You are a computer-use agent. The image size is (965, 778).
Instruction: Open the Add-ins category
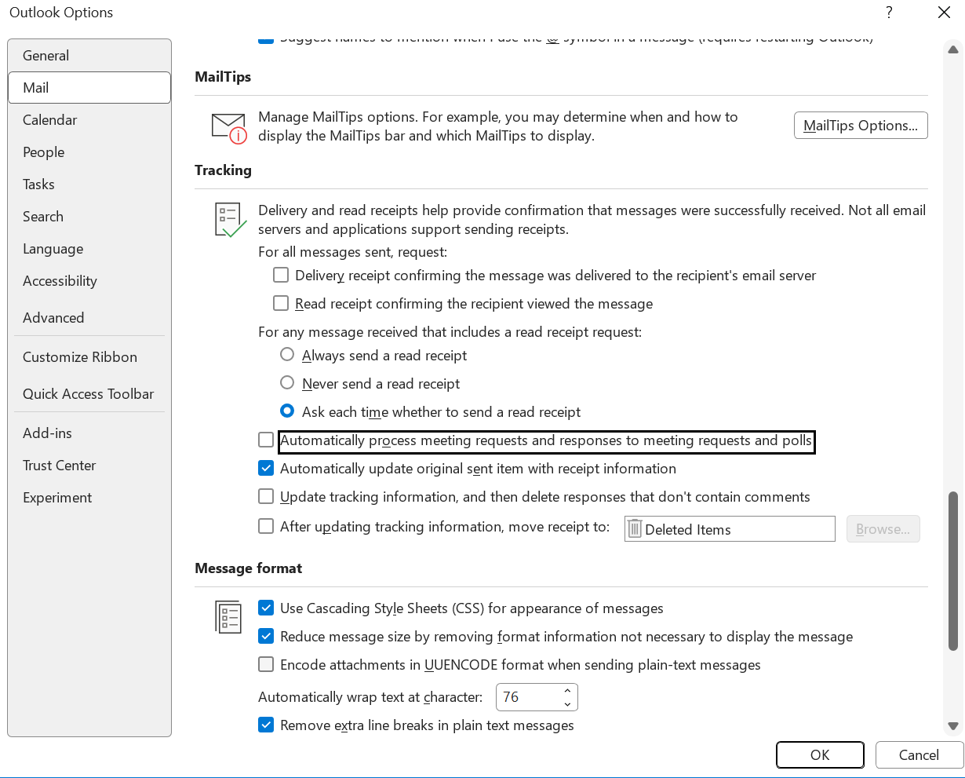point(89,433)
